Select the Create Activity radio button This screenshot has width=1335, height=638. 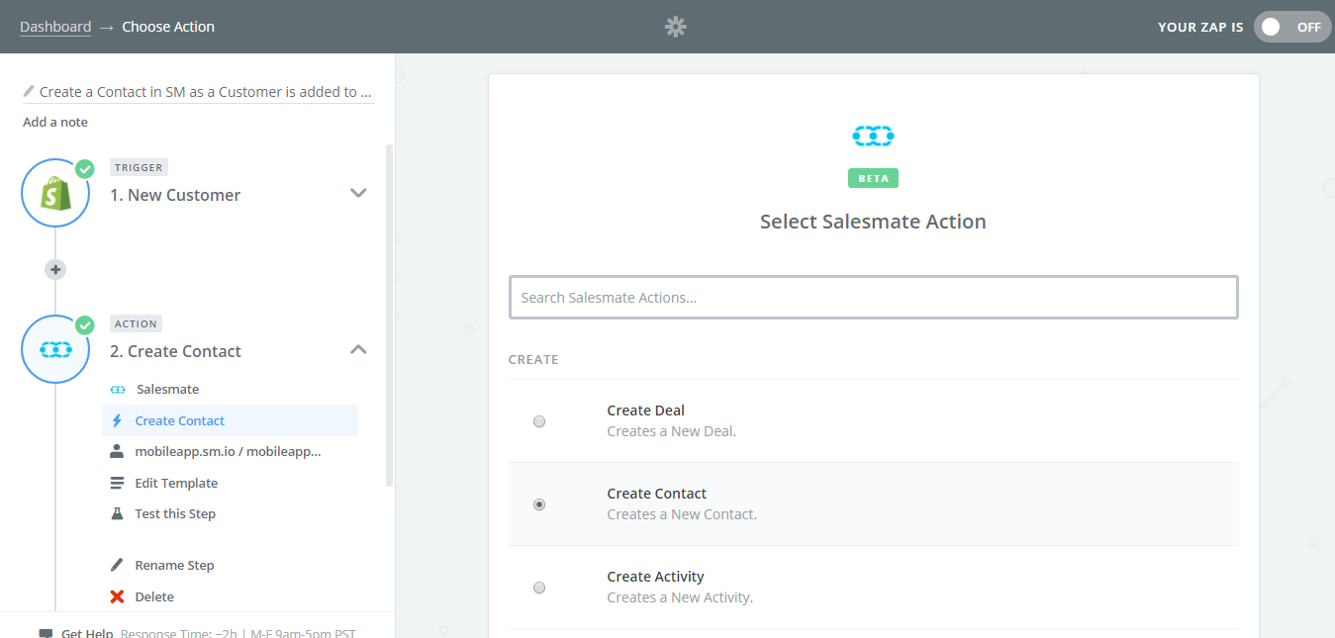click(539, 588)
